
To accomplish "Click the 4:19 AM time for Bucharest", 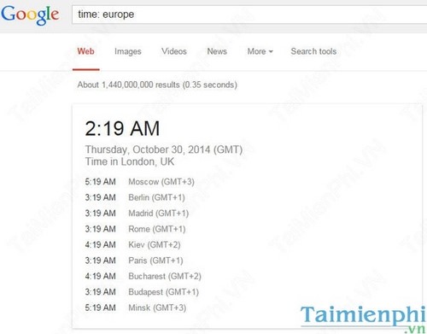I will (100, 276).
